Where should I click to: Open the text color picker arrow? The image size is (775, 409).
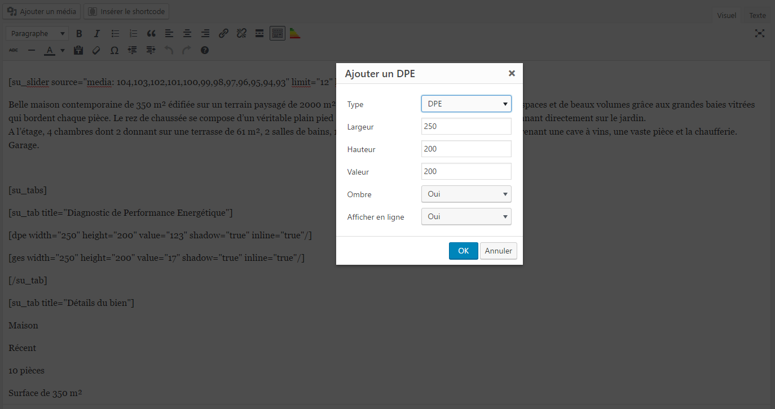click(63, 50)
